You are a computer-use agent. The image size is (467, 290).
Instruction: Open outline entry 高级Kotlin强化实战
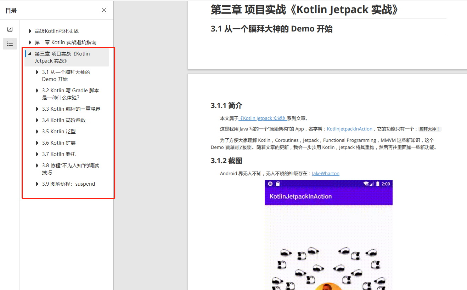(x=57, y=31)
